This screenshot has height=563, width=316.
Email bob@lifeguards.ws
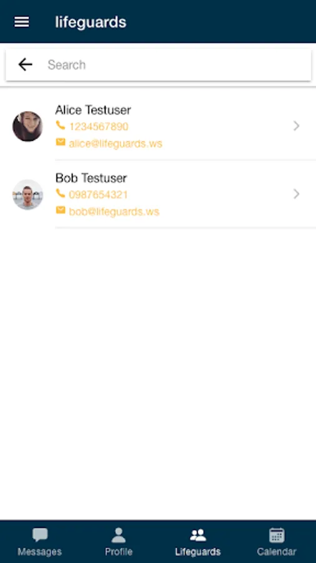(x=114, y=212)
